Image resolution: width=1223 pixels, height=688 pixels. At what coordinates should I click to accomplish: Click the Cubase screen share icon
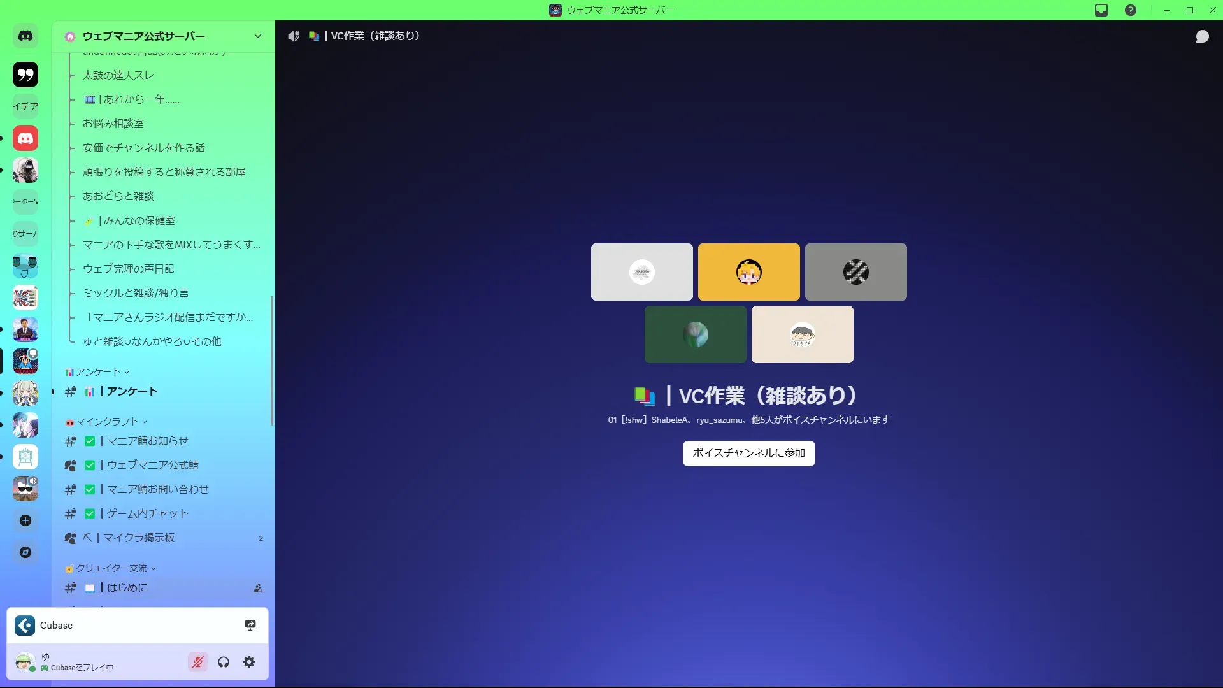point(250,626)
